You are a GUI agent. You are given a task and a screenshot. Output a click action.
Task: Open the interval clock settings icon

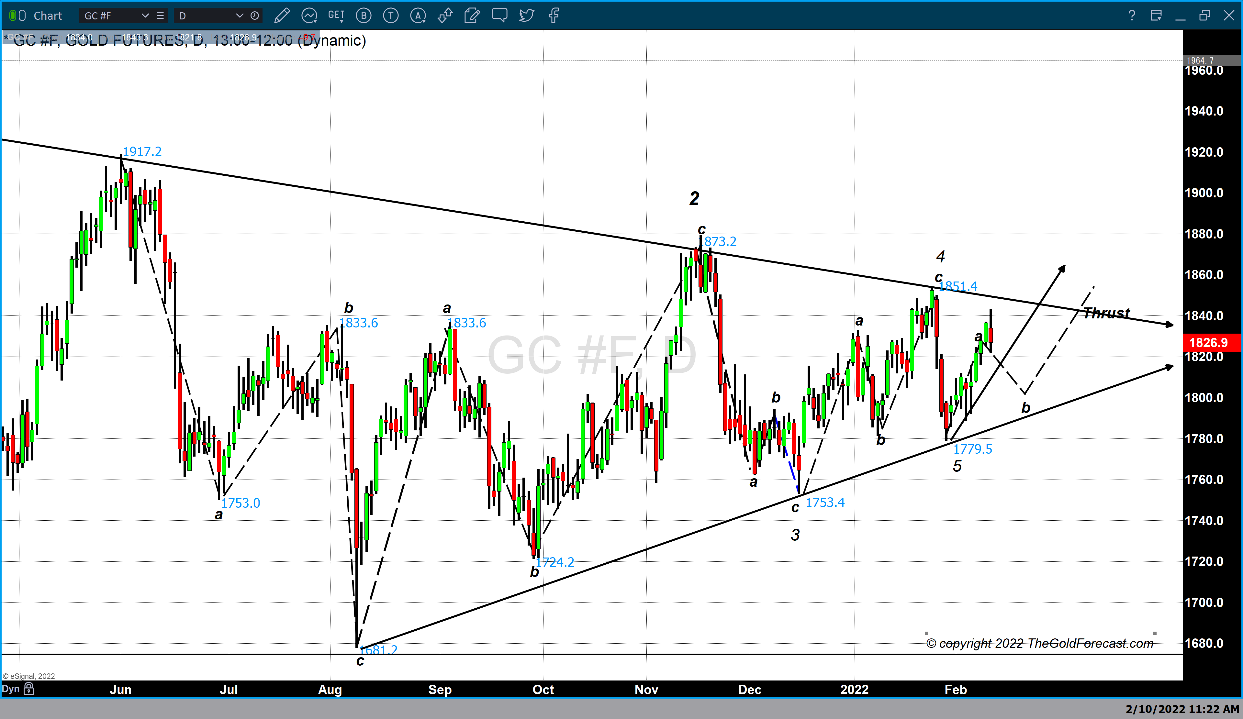255,16
